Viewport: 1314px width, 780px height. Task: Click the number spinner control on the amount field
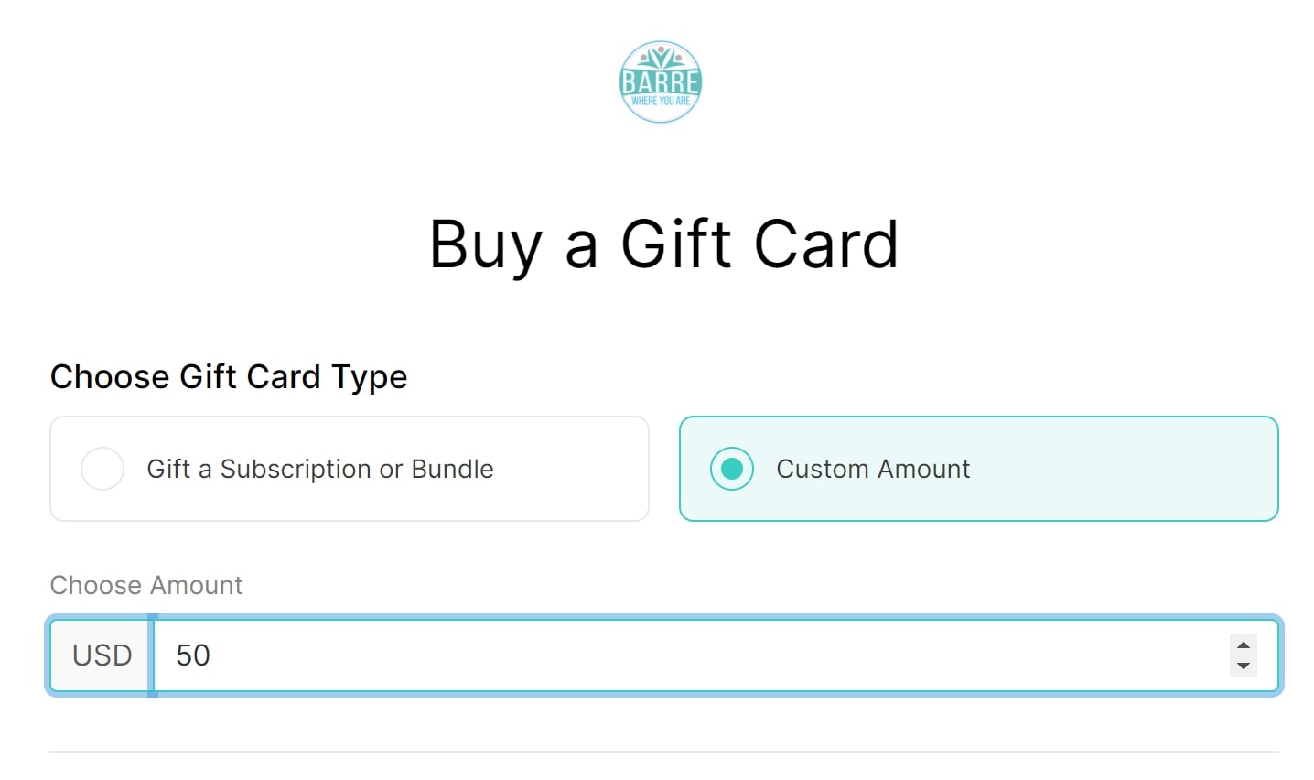coord(1243,655)
